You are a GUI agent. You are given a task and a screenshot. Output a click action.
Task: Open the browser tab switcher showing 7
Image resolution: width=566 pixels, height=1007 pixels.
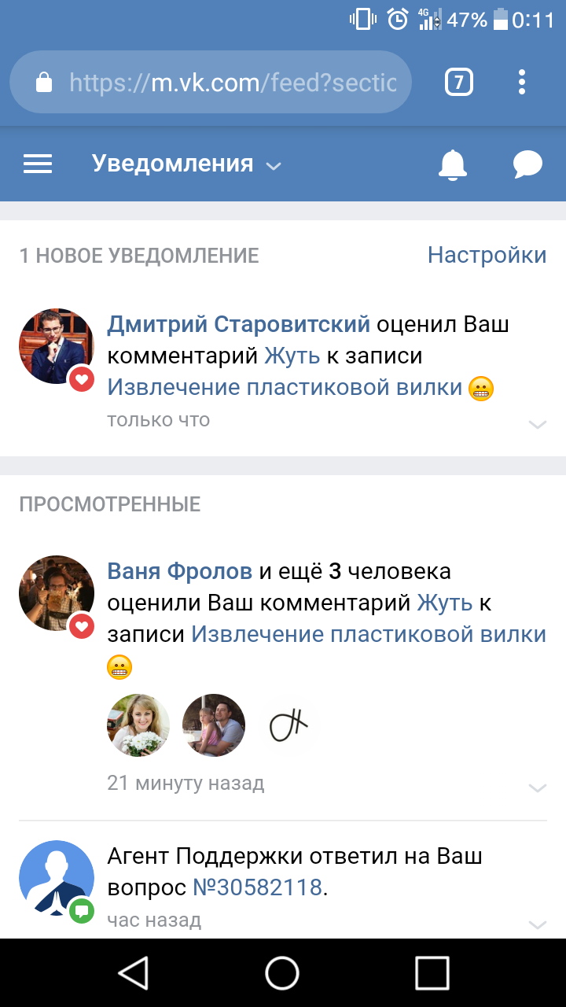(x=459, y=82)
